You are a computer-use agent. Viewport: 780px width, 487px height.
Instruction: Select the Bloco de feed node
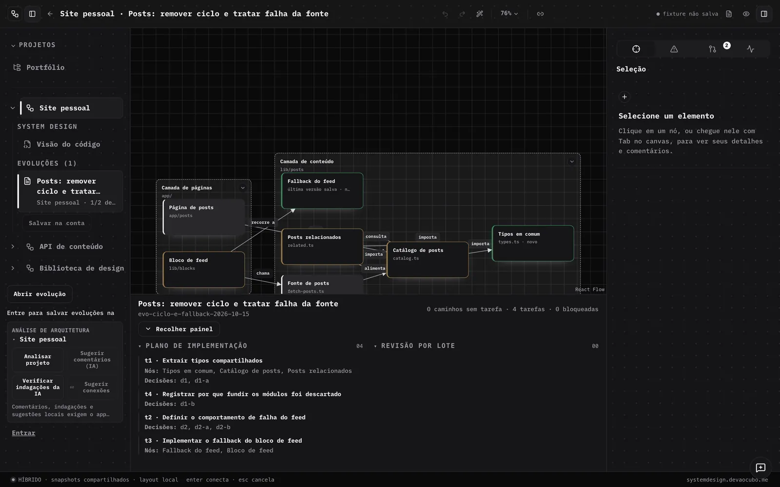[204, 269]
